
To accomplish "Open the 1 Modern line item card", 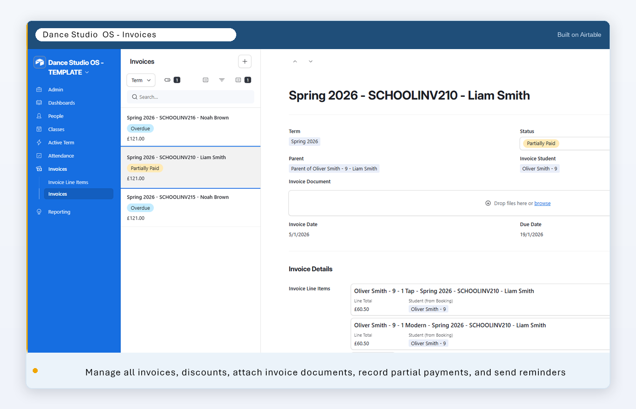I will [480, 334].
